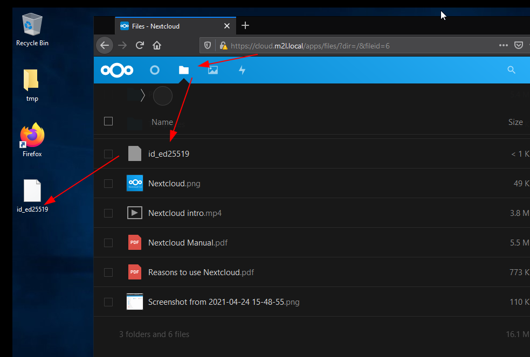530x357 pixels.
Task: Click the Nextcloud Manual.pdf PDF icon
Action: (x=135, y=243)
